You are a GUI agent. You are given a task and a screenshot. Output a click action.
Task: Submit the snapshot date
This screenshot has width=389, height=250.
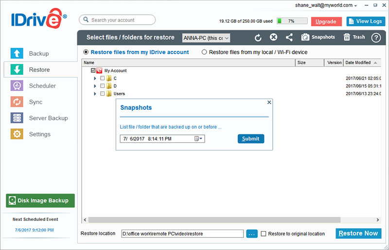pyautogui.click(x=251, y=139)
